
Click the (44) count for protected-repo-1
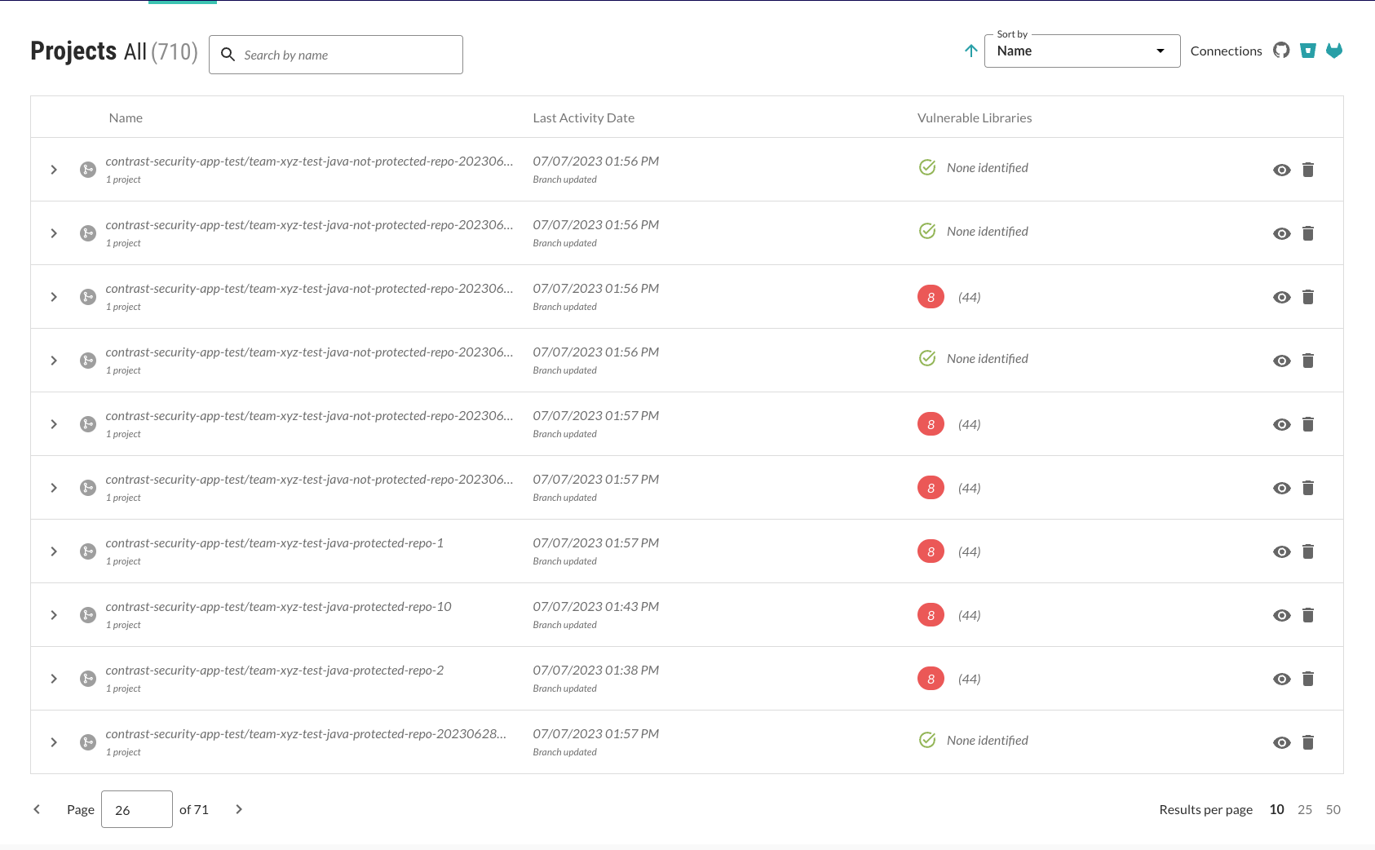970,551
